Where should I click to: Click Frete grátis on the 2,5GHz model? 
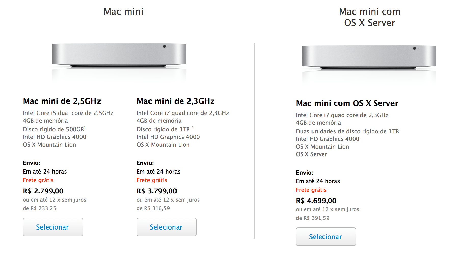pyautogui.click(x=38, y=180)
